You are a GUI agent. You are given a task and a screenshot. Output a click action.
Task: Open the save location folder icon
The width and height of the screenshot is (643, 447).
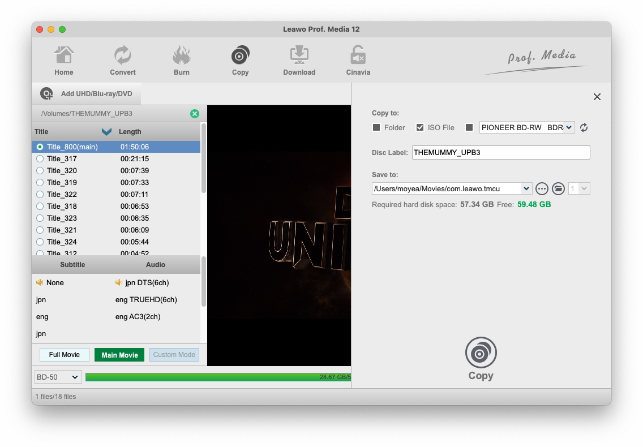point(558,188)
